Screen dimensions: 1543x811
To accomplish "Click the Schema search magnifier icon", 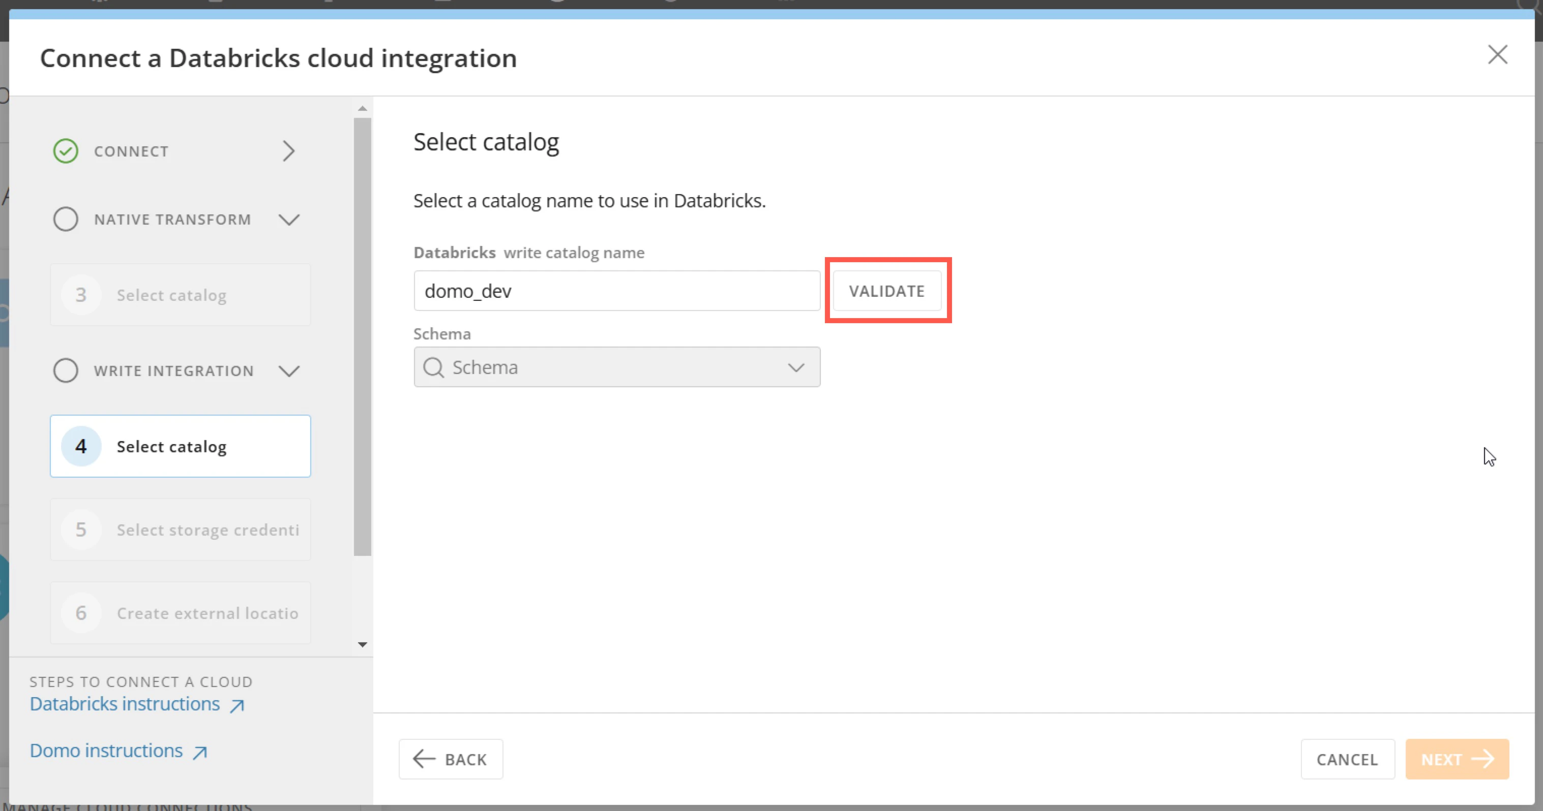I will coord(433,367).
